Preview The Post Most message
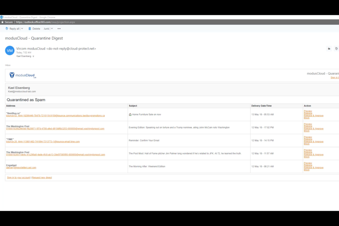Screen dimensions: 339x226 click(308, 150)
